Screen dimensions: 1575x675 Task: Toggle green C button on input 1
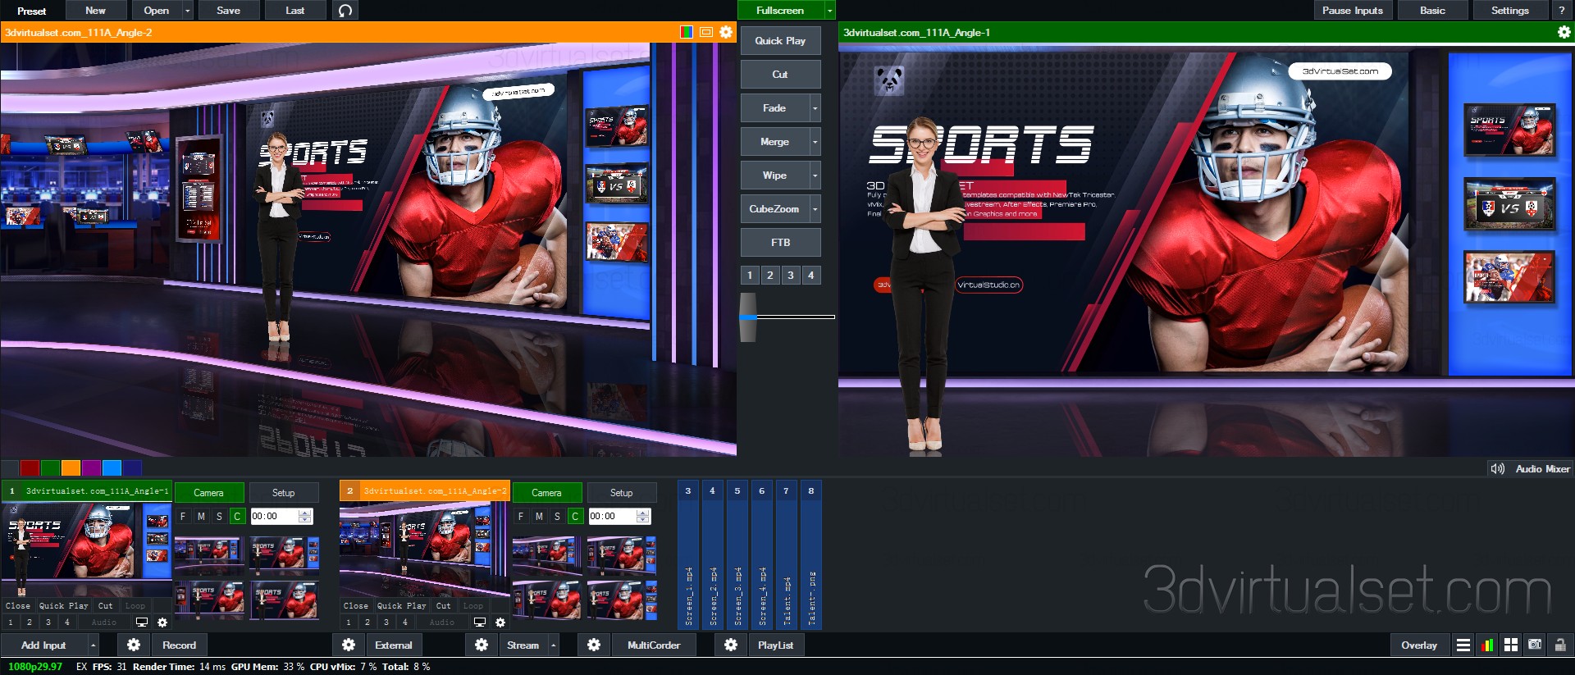237,516
